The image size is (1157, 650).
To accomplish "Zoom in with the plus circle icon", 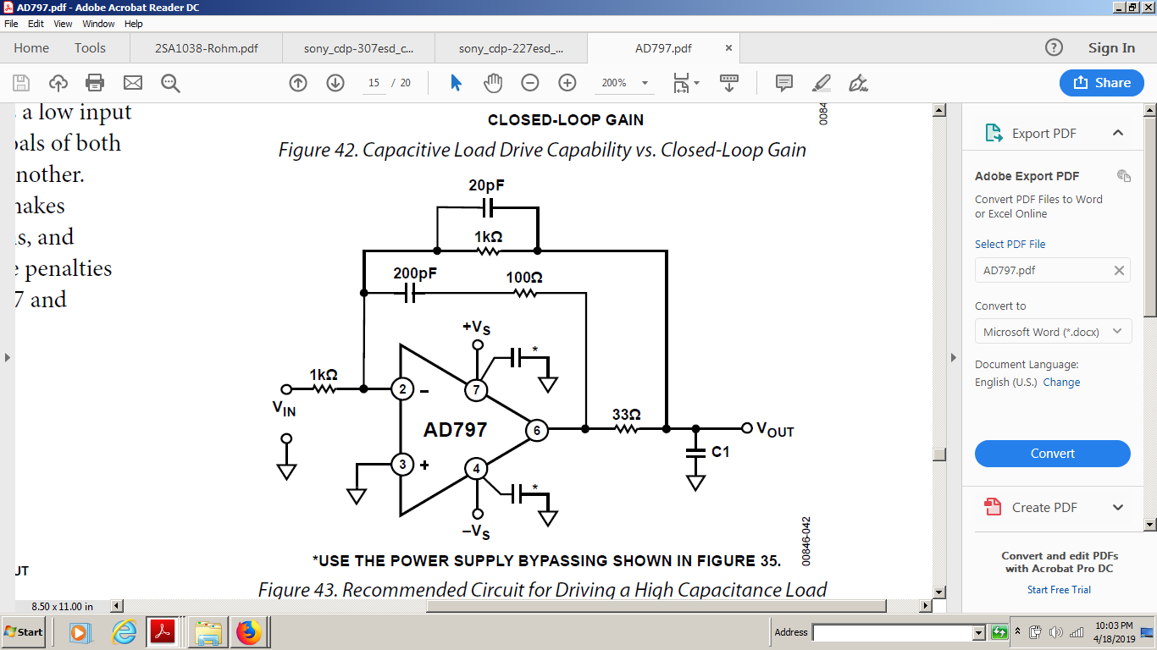I will point(567,83).
